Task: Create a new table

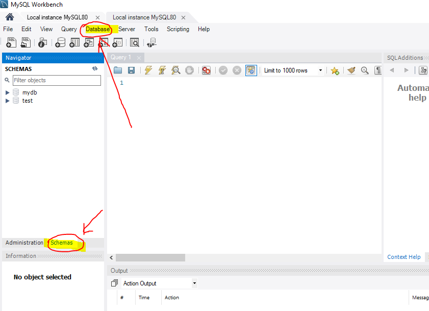Action: tap(74, 42)
